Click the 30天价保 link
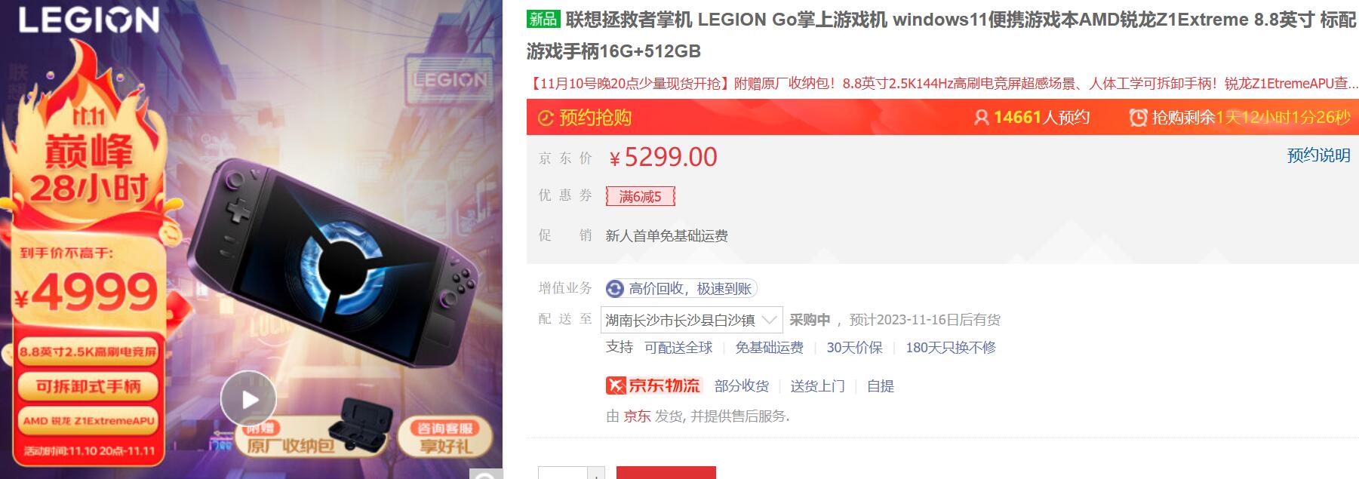1359x479 pixels. 854,348
